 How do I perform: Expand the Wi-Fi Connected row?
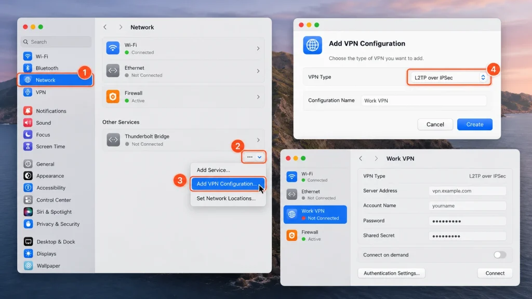(x=183, y=48)
